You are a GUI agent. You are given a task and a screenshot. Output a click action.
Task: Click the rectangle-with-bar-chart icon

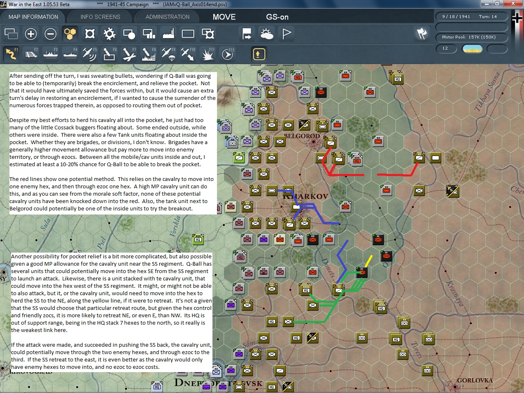pyautogui.click(x=149, y=34)
